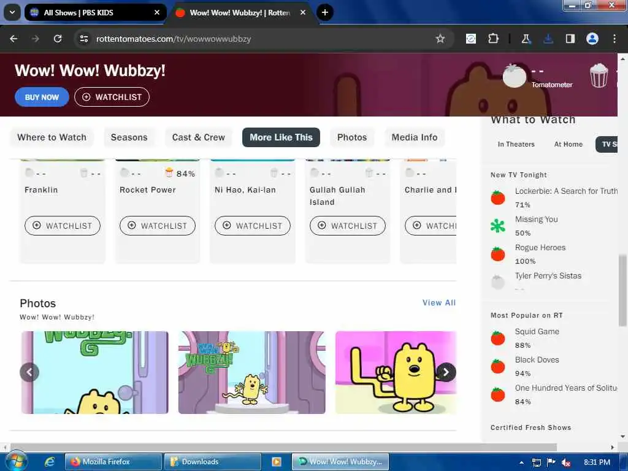
Task: Add Franklin to Watchlist
Action: [x=63, y=226]
